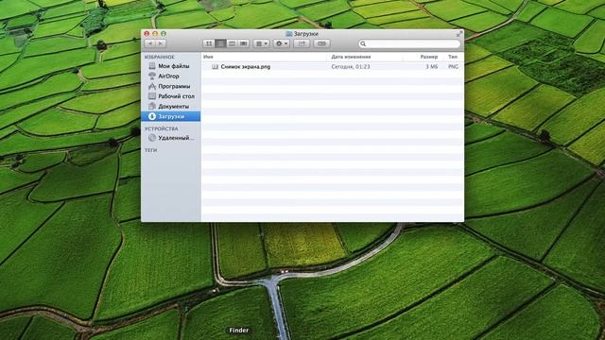
Task: Click the file size 3 МБ
Action: 432,67
